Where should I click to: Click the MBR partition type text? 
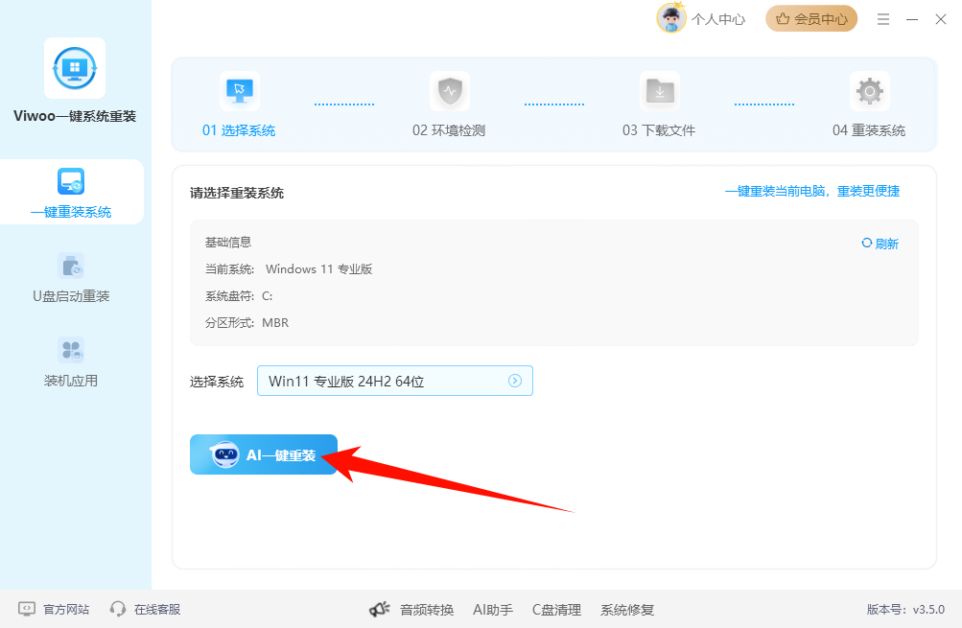(x=275, y=323)
